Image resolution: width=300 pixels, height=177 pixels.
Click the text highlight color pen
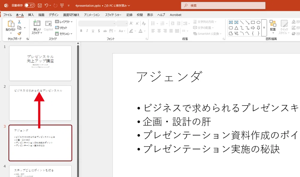coord(131,31)
